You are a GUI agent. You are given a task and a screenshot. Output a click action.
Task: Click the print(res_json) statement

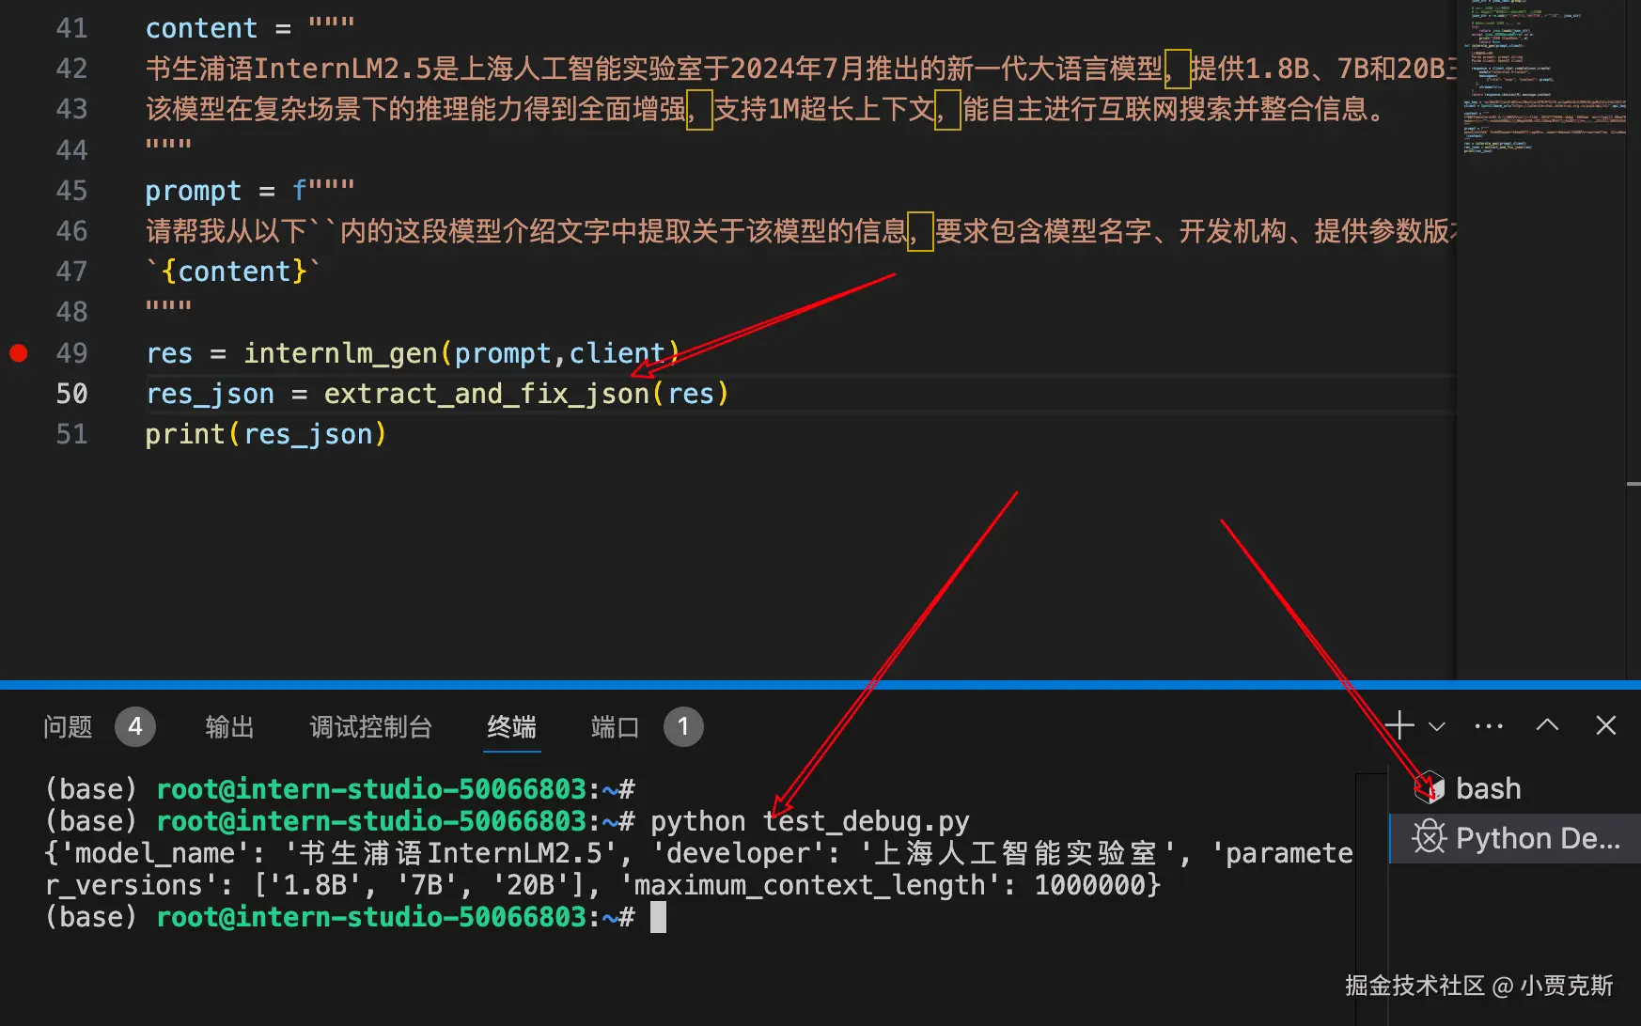pos(266,434)
